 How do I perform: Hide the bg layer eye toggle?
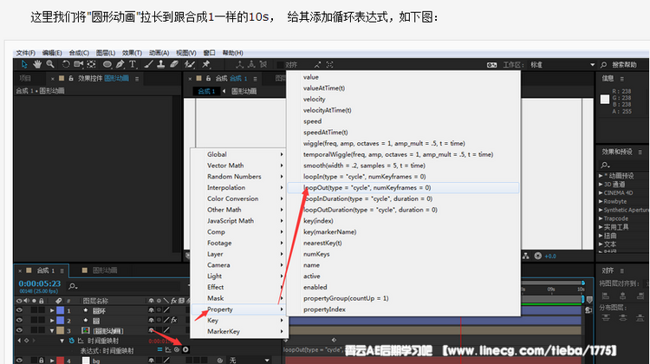click(19, 361)
